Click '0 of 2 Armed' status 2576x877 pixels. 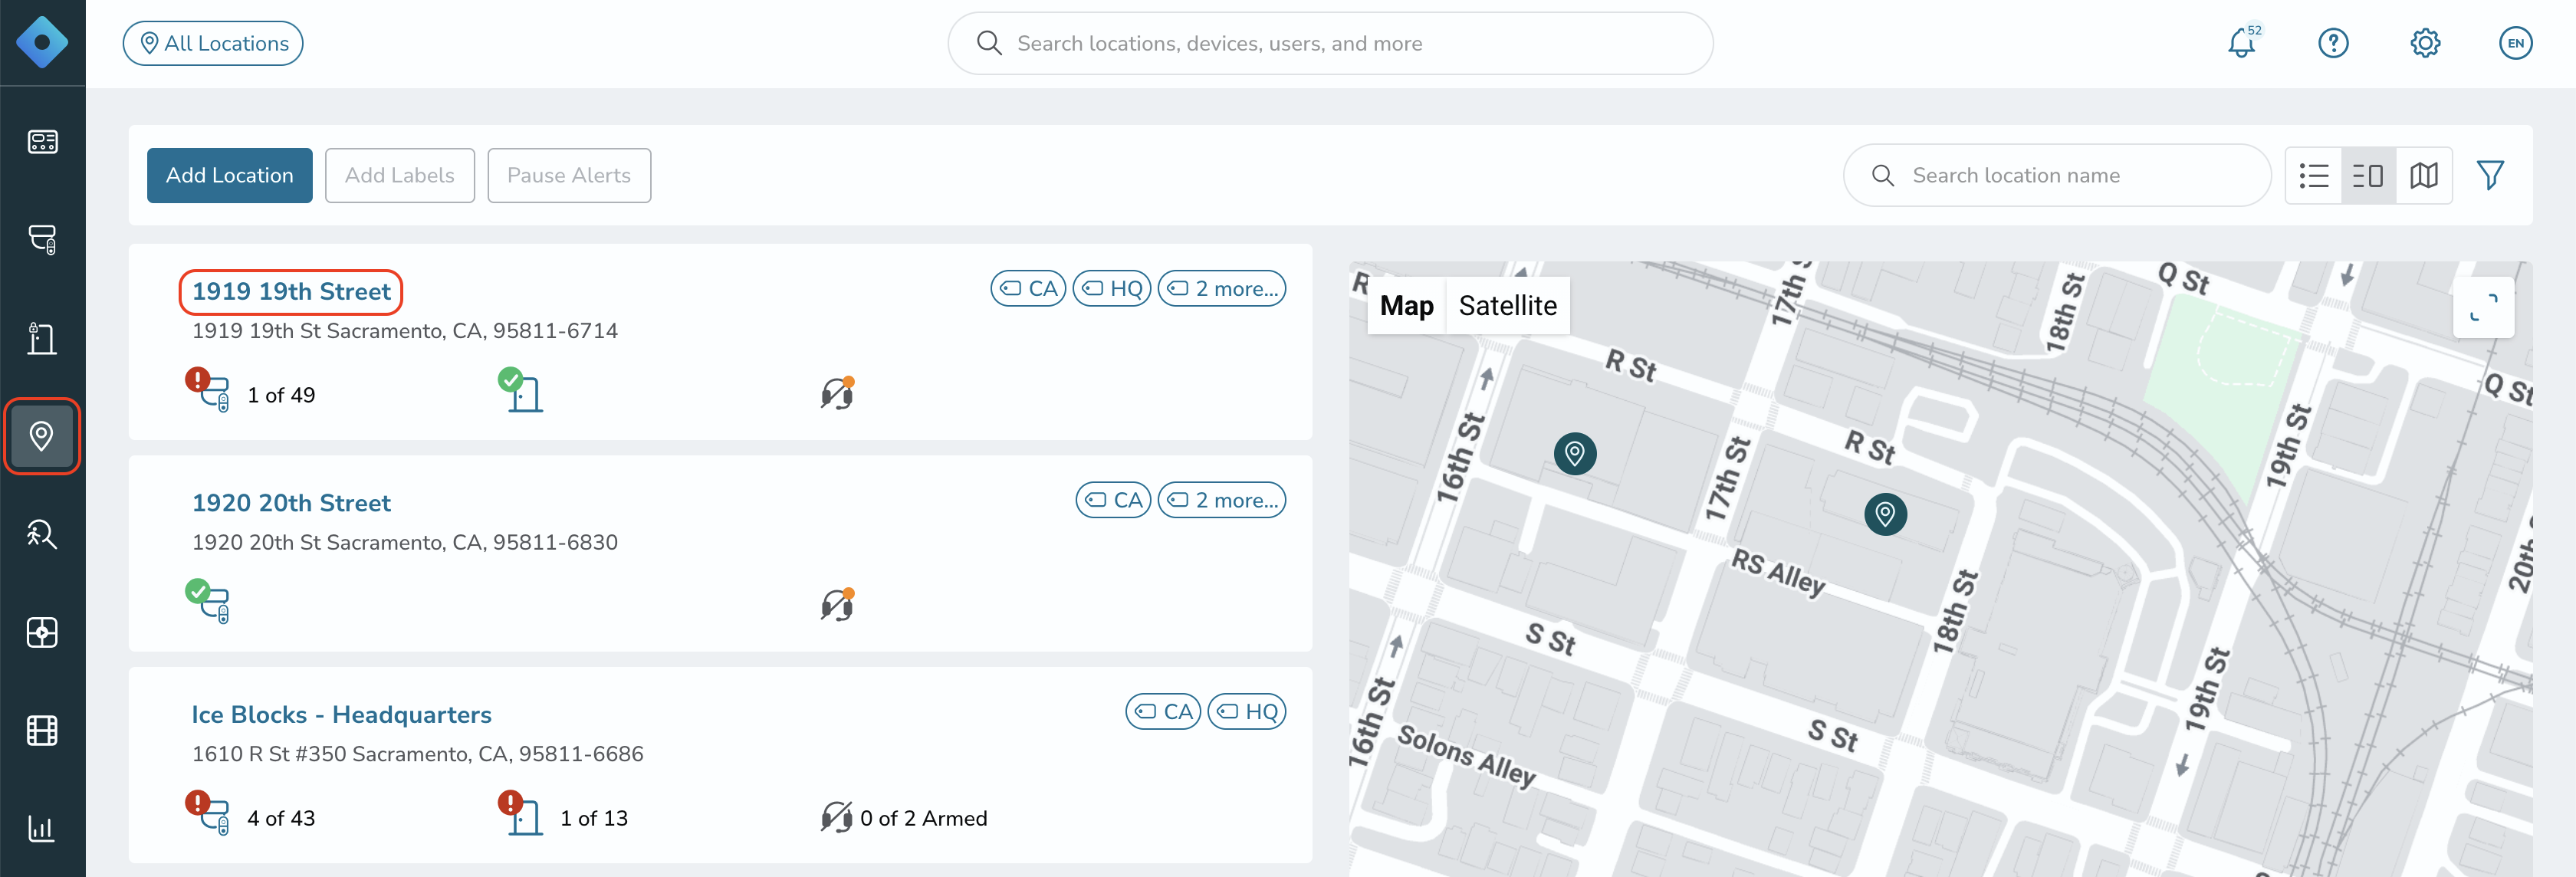pyautogui.click(x=923, y=818)
